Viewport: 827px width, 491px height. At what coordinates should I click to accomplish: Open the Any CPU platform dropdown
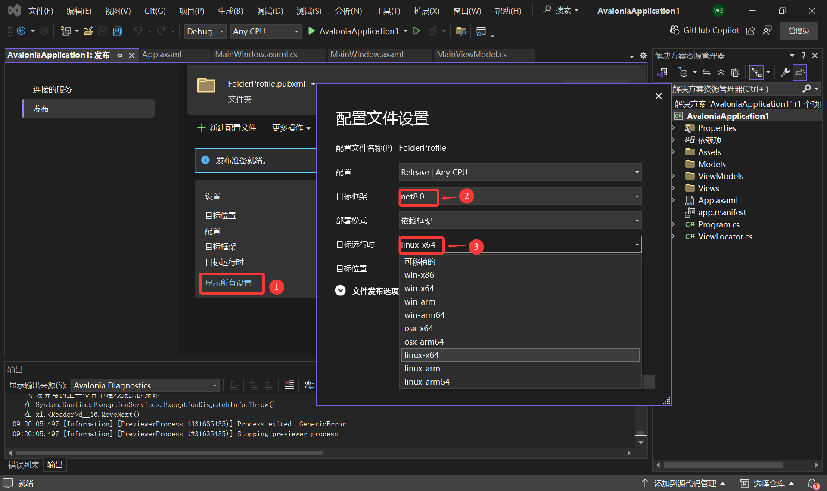[266, 31]
